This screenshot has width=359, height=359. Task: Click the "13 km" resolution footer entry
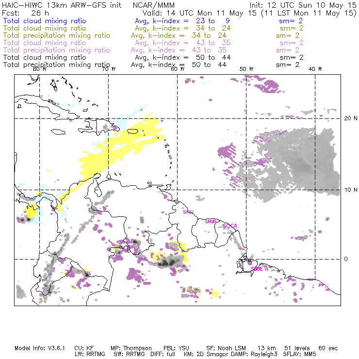coord(267,348)
